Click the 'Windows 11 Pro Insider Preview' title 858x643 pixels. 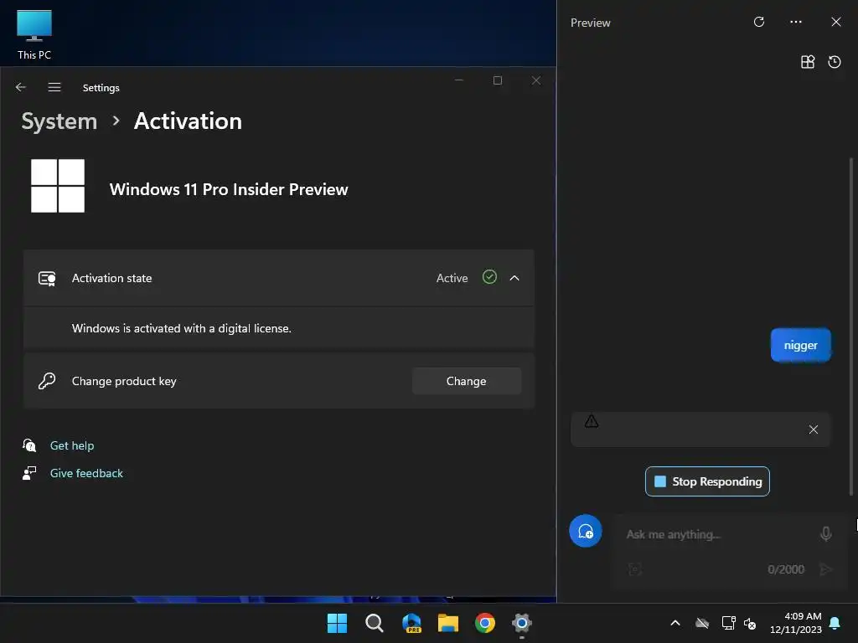tap(229, 189)
